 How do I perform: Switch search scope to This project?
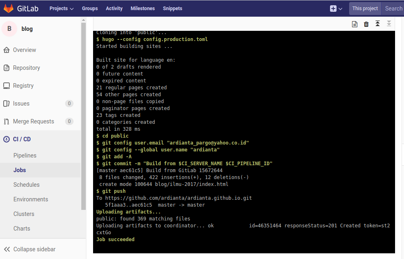pyautogui.click(x=365, y=8)
